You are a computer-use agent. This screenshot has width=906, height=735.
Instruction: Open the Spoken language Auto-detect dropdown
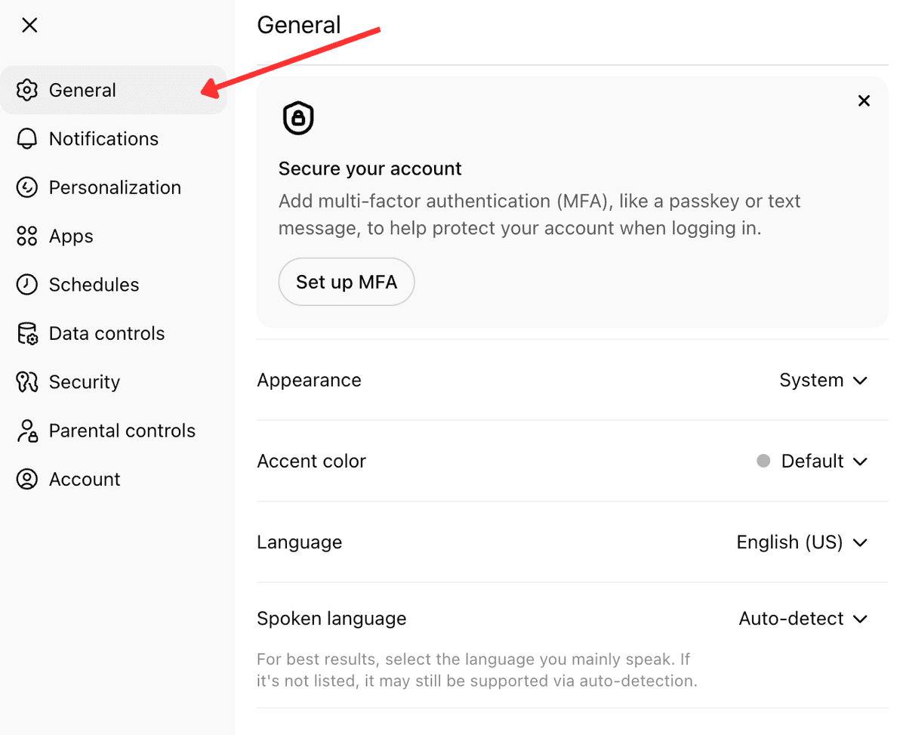tap(803, 618)
